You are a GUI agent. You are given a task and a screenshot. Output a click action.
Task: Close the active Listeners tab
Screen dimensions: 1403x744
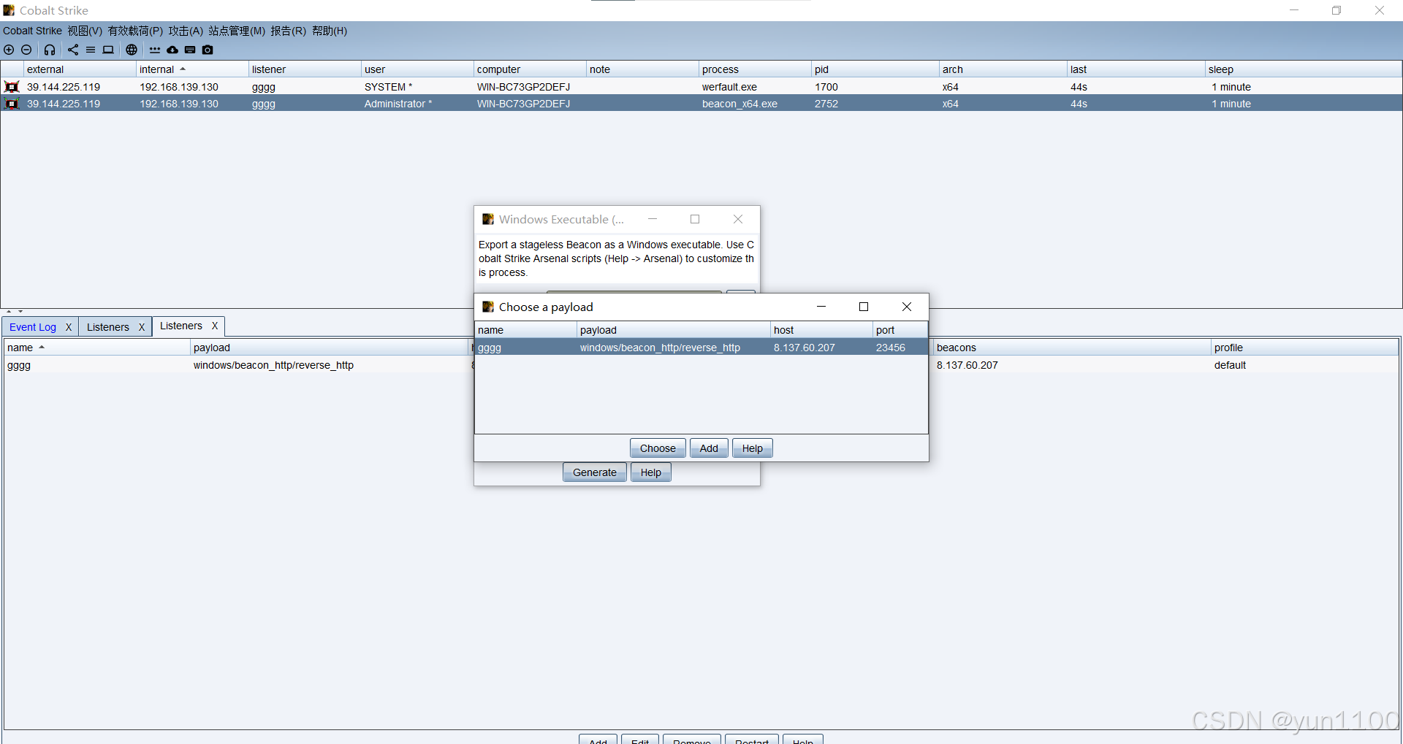[x=215, y=326]
